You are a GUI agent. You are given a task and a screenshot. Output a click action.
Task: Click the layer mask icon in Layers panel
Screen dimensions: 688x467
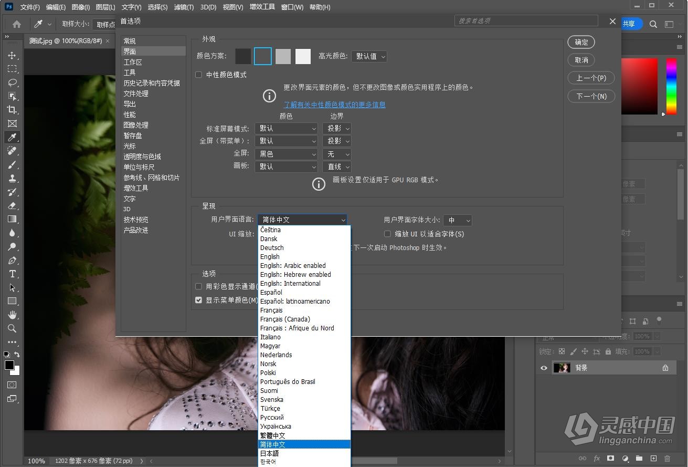tap(610, 458)
